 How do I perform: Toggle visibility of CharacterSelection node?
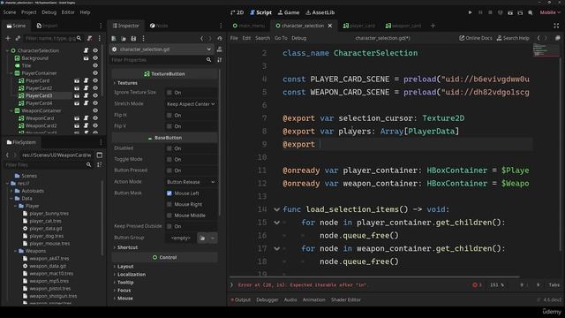pyautogui.click(x=95, y=50)
